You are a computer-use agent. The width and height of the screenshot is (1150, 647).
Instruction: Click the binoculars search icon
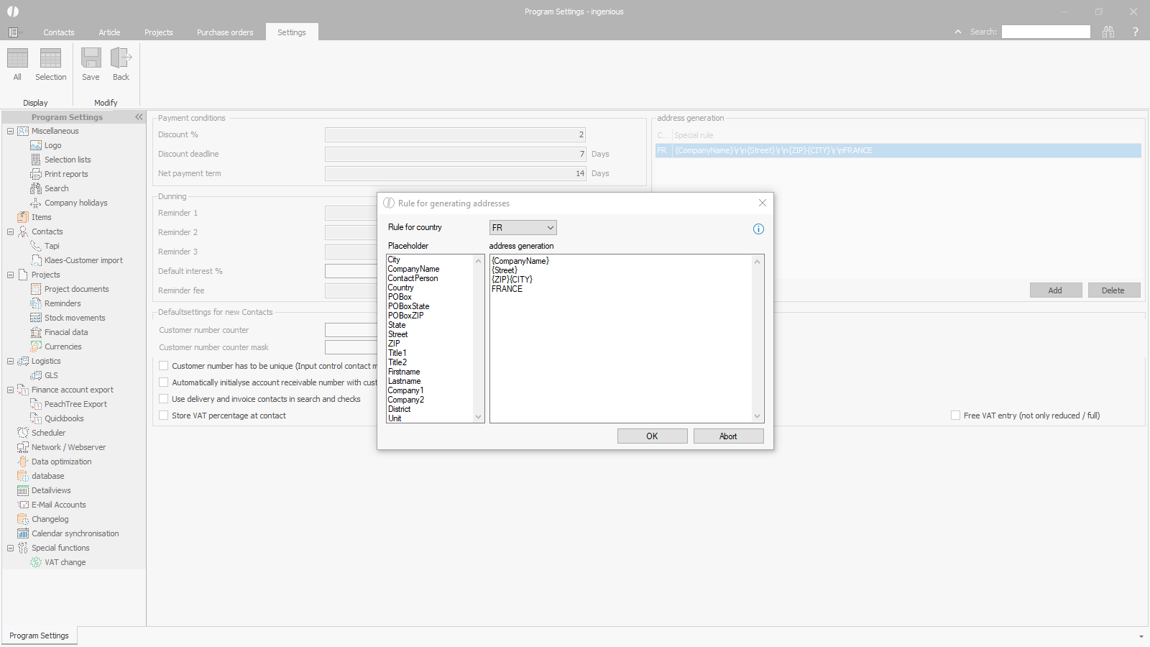click(1108, 32)
